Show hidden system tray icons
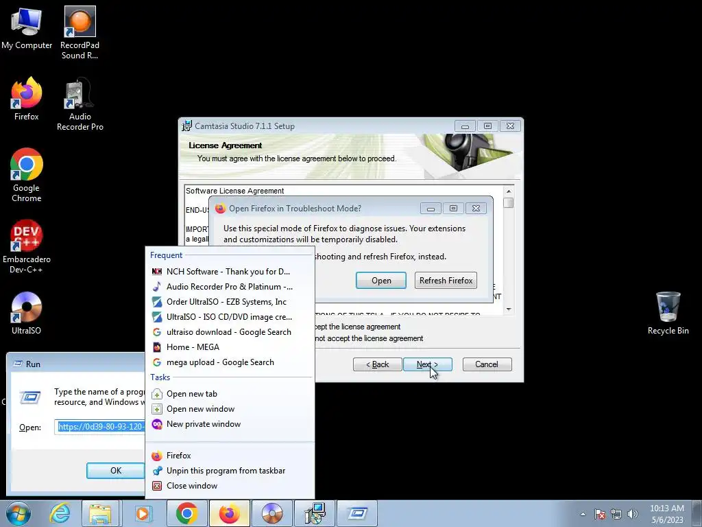Viewport: 702px width, 527px height. (x=583, y=514)
